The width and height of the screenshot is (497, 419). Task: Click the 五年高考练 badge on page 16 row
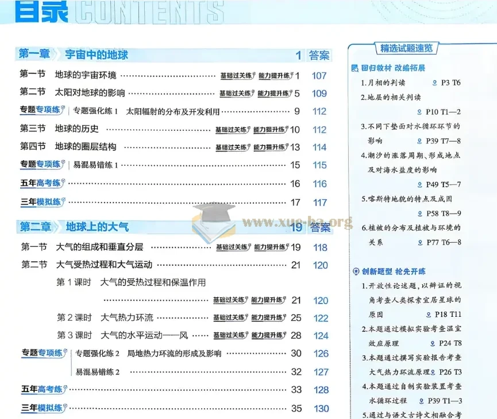[x=43, y=183]
